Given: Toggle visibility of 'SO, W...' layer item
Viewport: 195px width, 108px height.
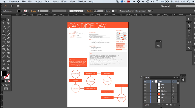Looking at the screenshot, I should 145,91.
